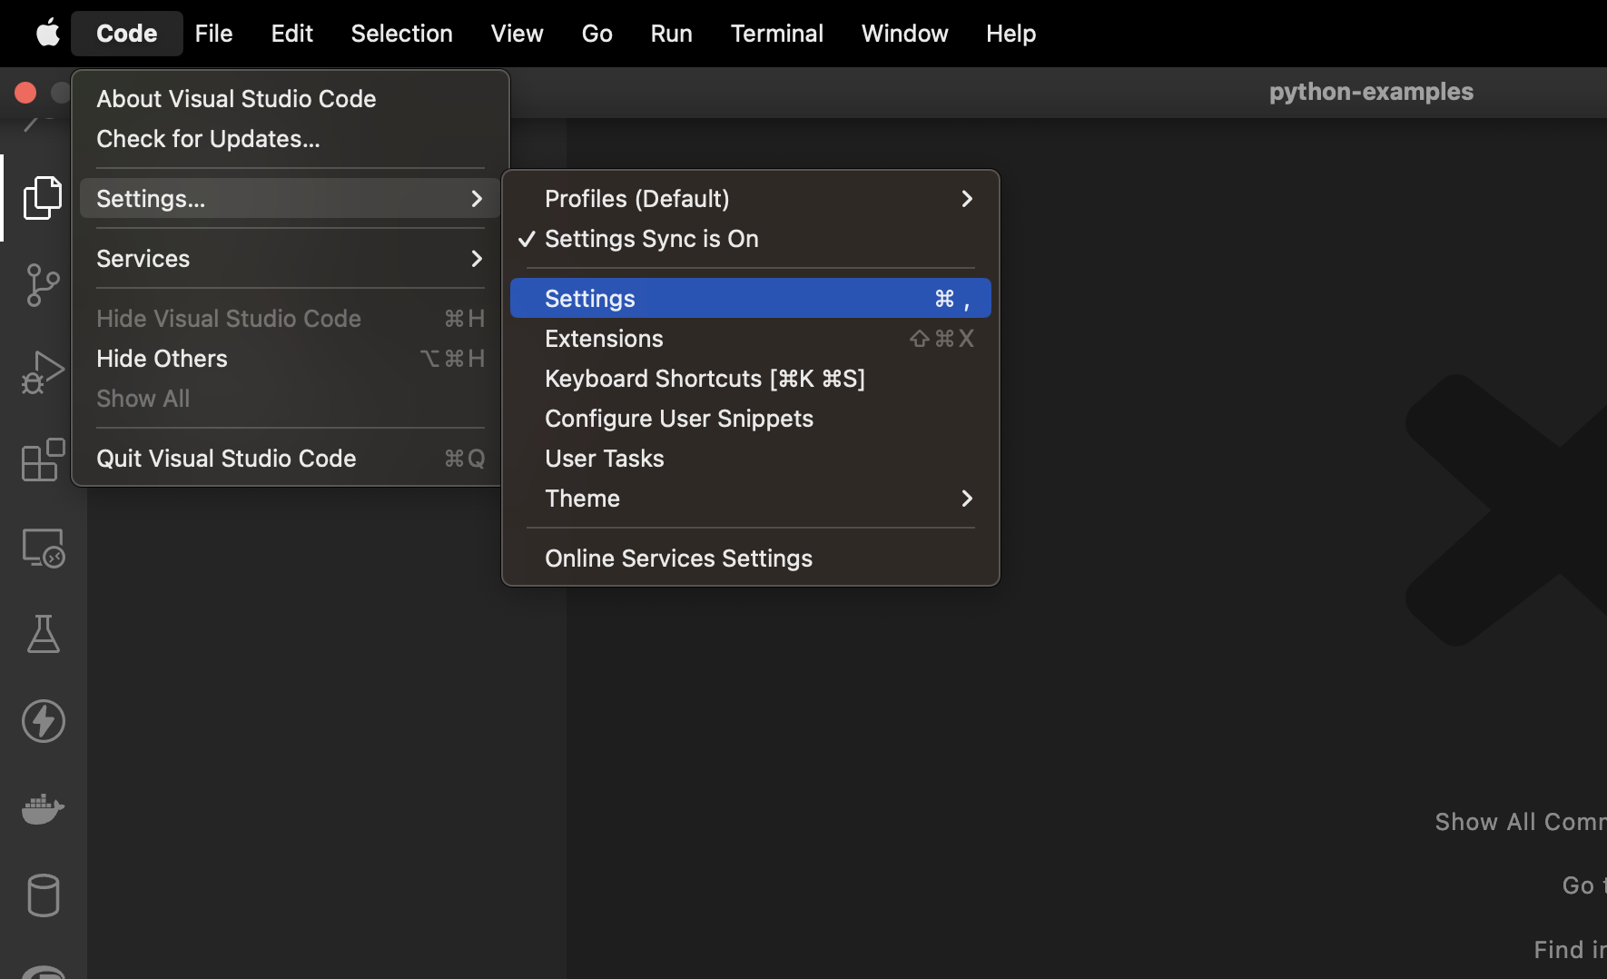The image size is (1607, 979).
Task: Close the window with red button
Action: coord(25,93)
